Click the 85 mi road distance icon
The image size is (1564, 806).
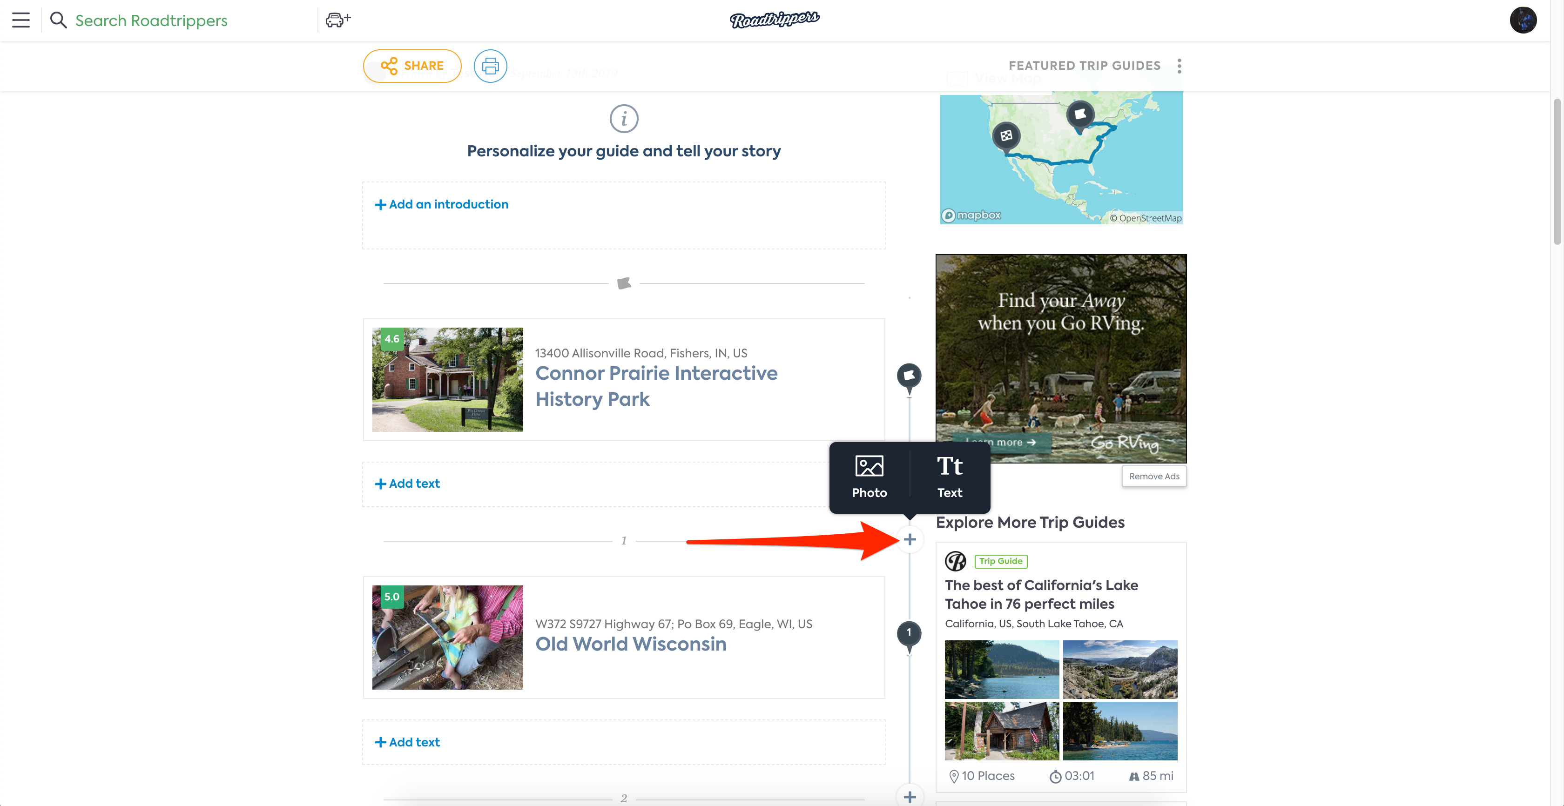1133,776
